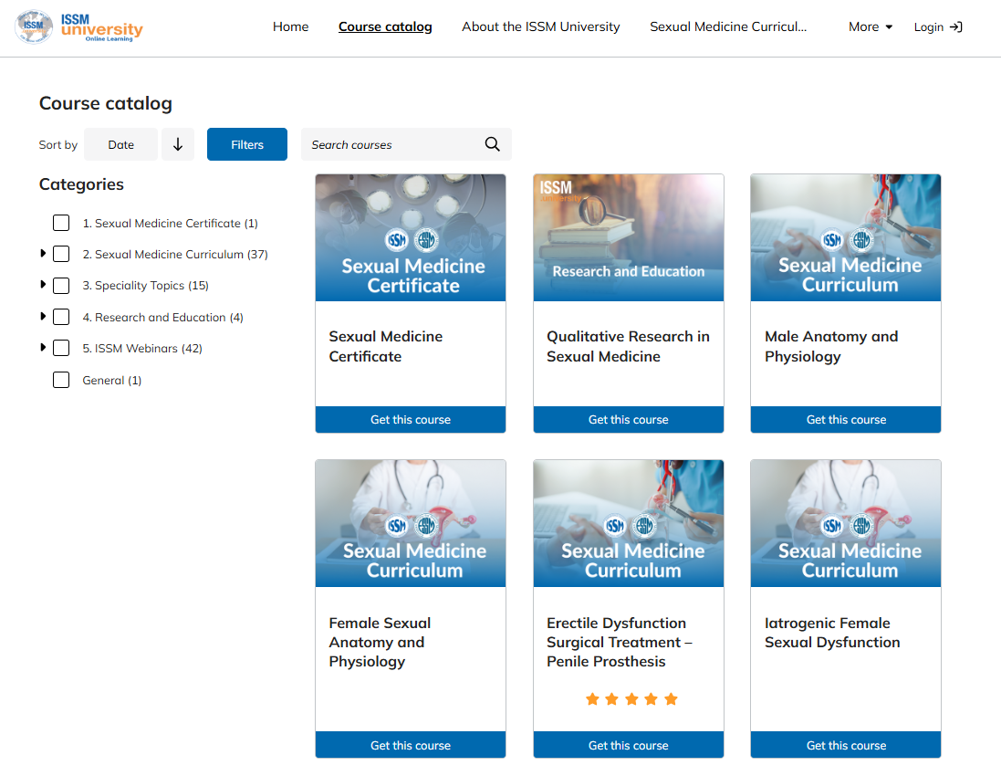The image size is (1001, 776).
Task: Click '4. Research and Education (4)' label
Action: [162, 318]
